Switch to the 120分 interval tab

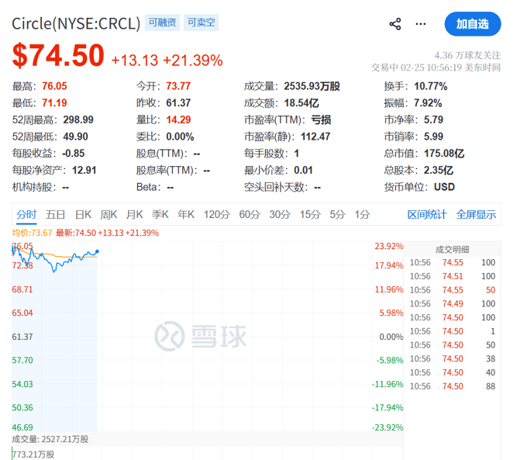click(x=216, y=214)
